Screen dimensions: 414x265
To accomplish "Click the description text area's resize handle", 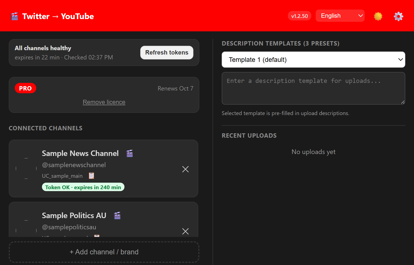I will [403, 102].
